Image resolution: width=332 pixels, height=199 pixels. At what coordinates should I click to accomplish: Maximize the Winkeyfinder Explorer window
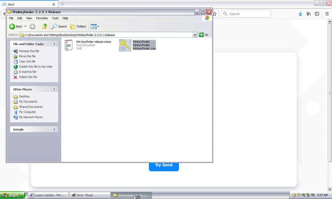coord(203,12)
